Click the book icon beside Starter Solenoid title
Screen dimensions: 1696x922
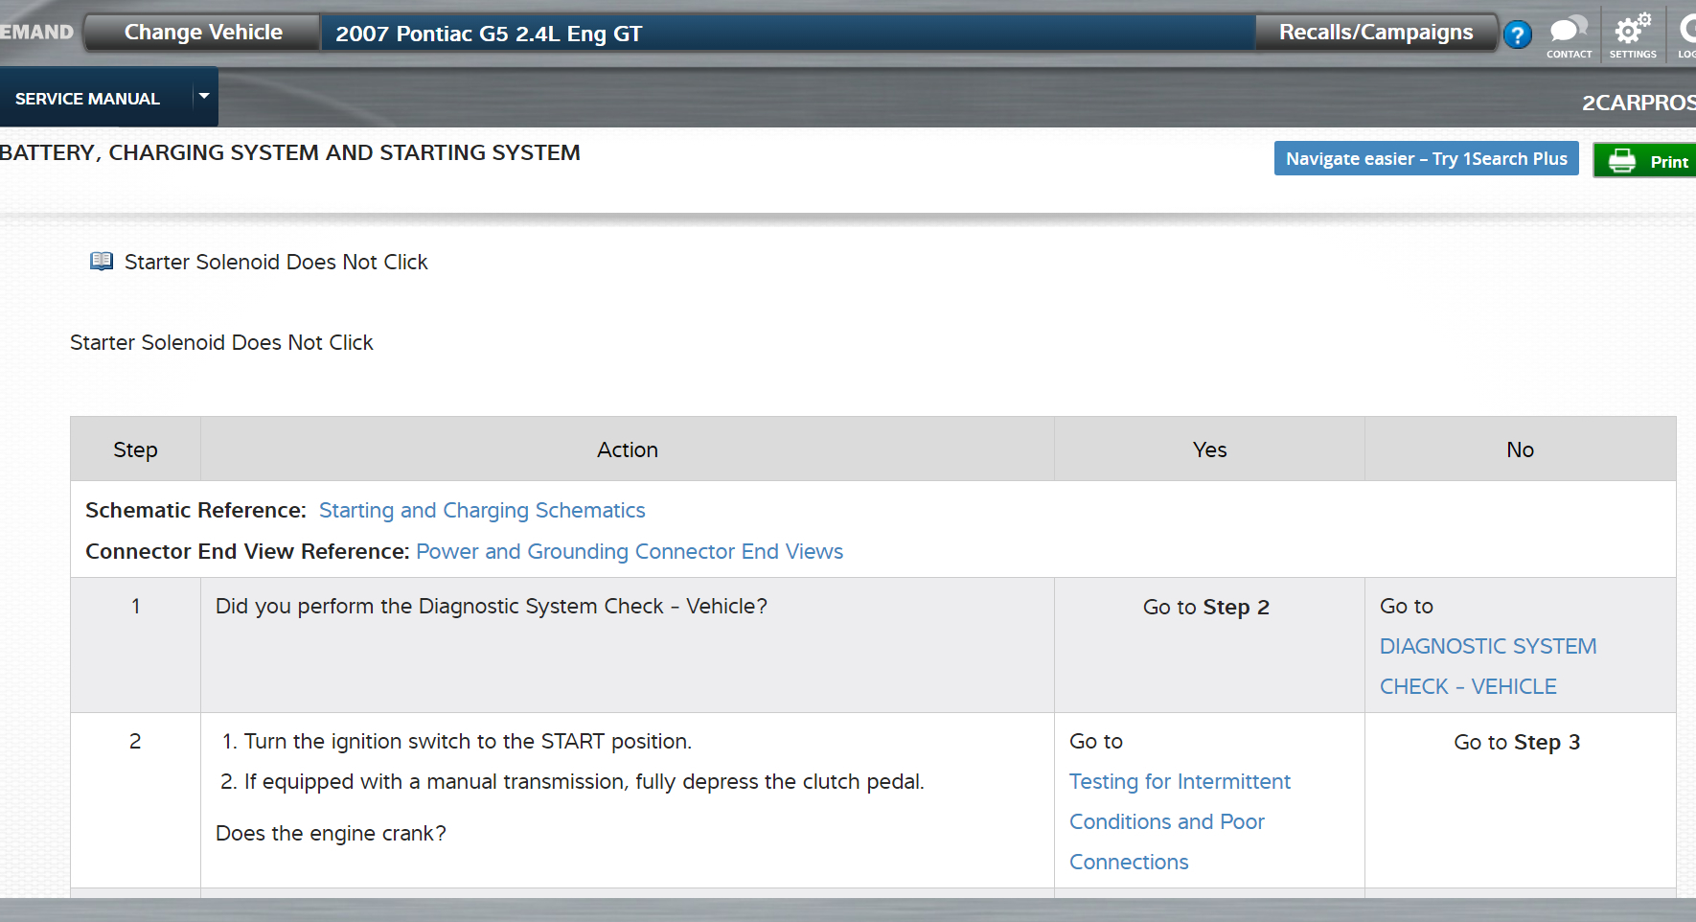pos(101,262)
